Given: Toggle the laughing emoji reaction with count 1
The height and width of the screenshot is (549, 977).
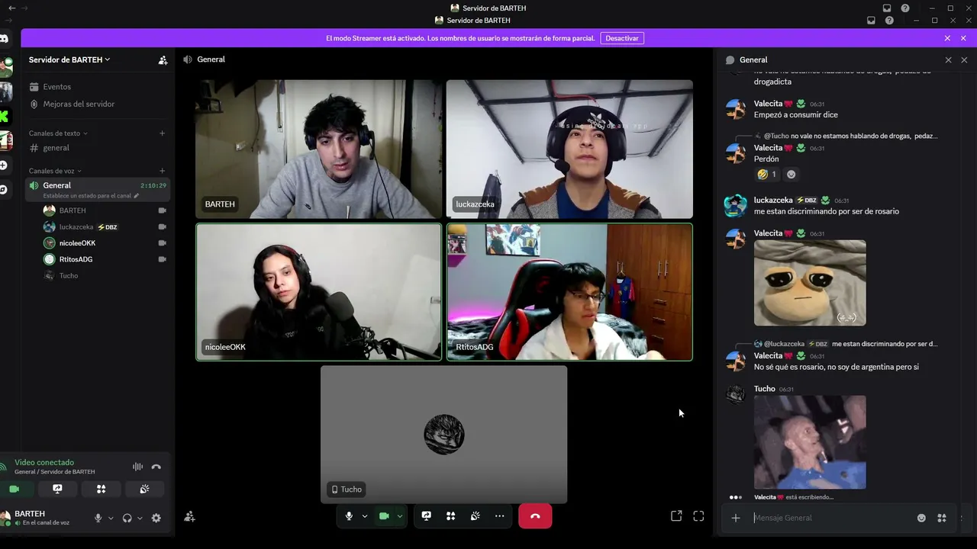Looking at the screenshot, I should point(767,175).
